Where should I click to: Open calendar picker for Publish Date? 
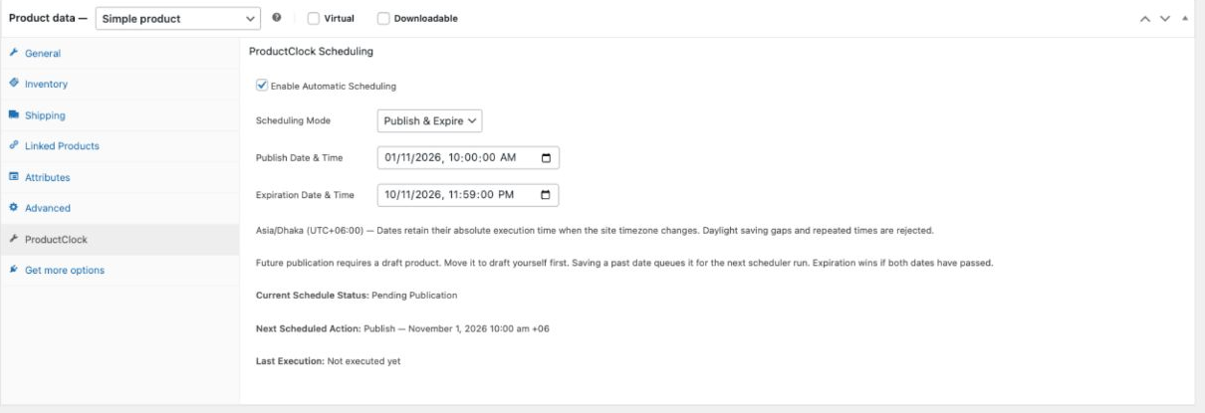point(545,158)
